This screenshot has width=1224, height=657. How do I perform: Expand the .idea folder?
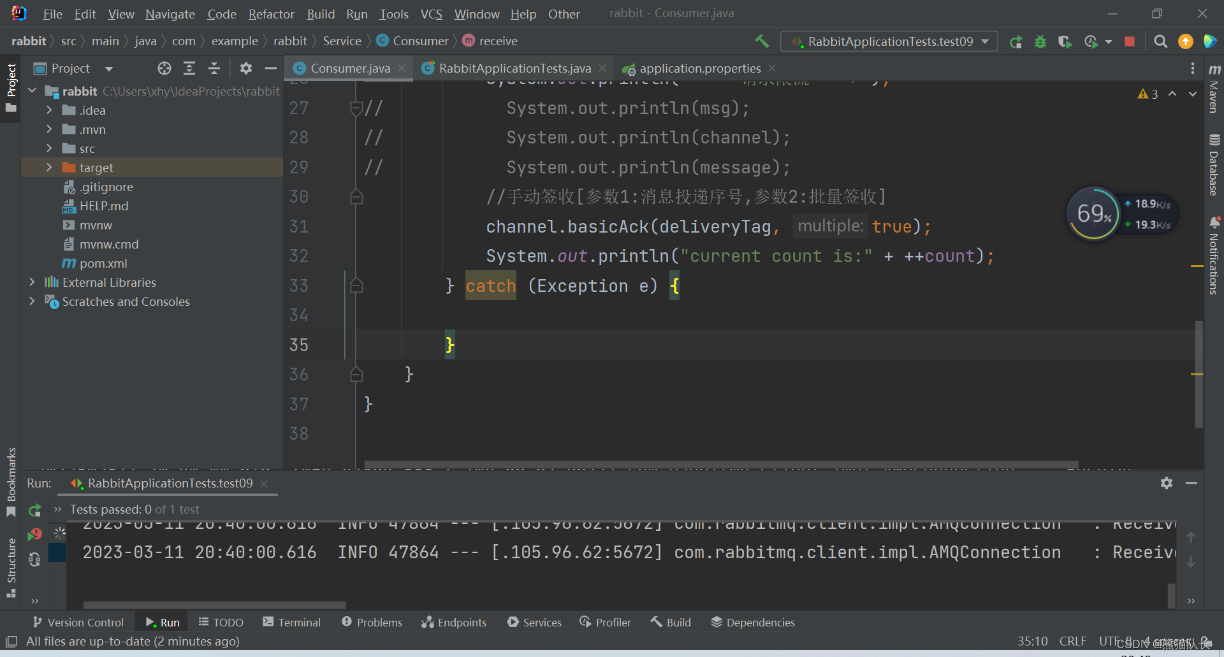click(x=49, y=110)
